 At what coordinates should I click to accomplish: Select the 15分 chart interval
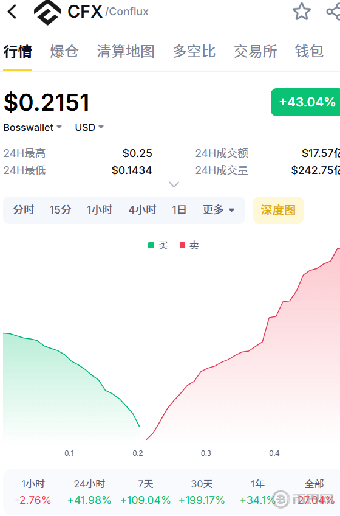pos(60,209)
